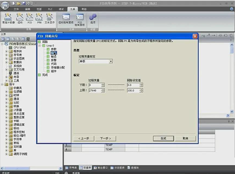Open the PWM wizard icon
The height and width of the screenshot is (174, 235).
point(39,18)
